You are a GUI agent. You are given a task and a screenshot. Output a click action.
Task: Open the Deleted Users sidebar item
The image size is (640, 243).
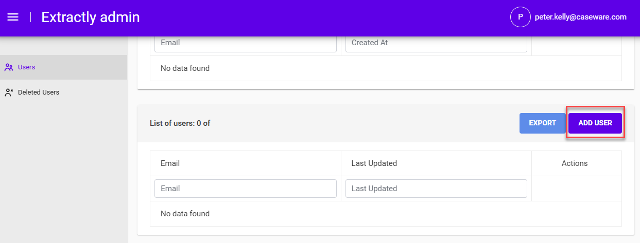(63, 92)
